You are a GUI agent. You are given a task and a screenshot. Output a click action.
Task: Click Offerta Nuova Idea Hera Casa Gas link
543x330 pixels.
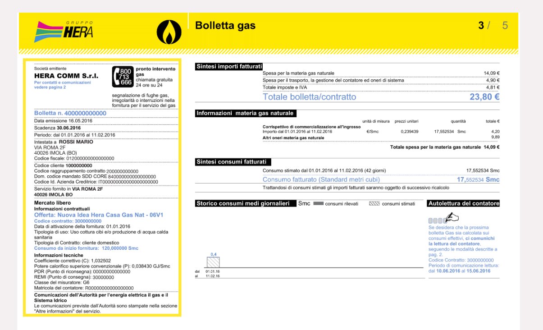click(99, 215)
